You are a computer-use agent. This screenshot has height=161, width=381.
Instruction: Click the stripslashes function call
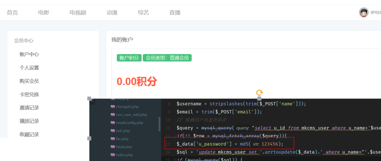point(226,104)
